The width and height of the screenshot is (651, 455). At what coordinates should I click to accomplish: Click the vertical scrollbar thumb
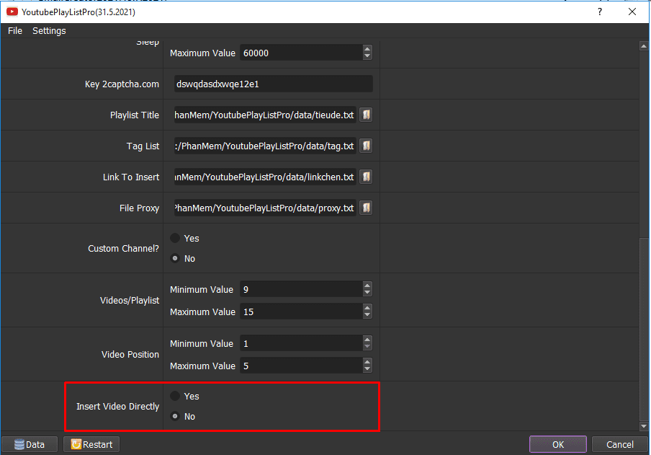coord(644,329)
